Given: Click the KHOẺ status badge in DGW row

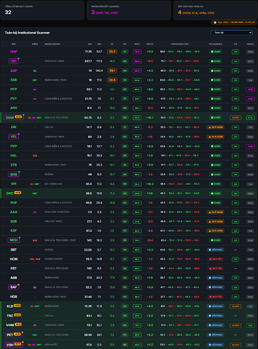Looking at the screenshot, I should click(x=215, y=118).
